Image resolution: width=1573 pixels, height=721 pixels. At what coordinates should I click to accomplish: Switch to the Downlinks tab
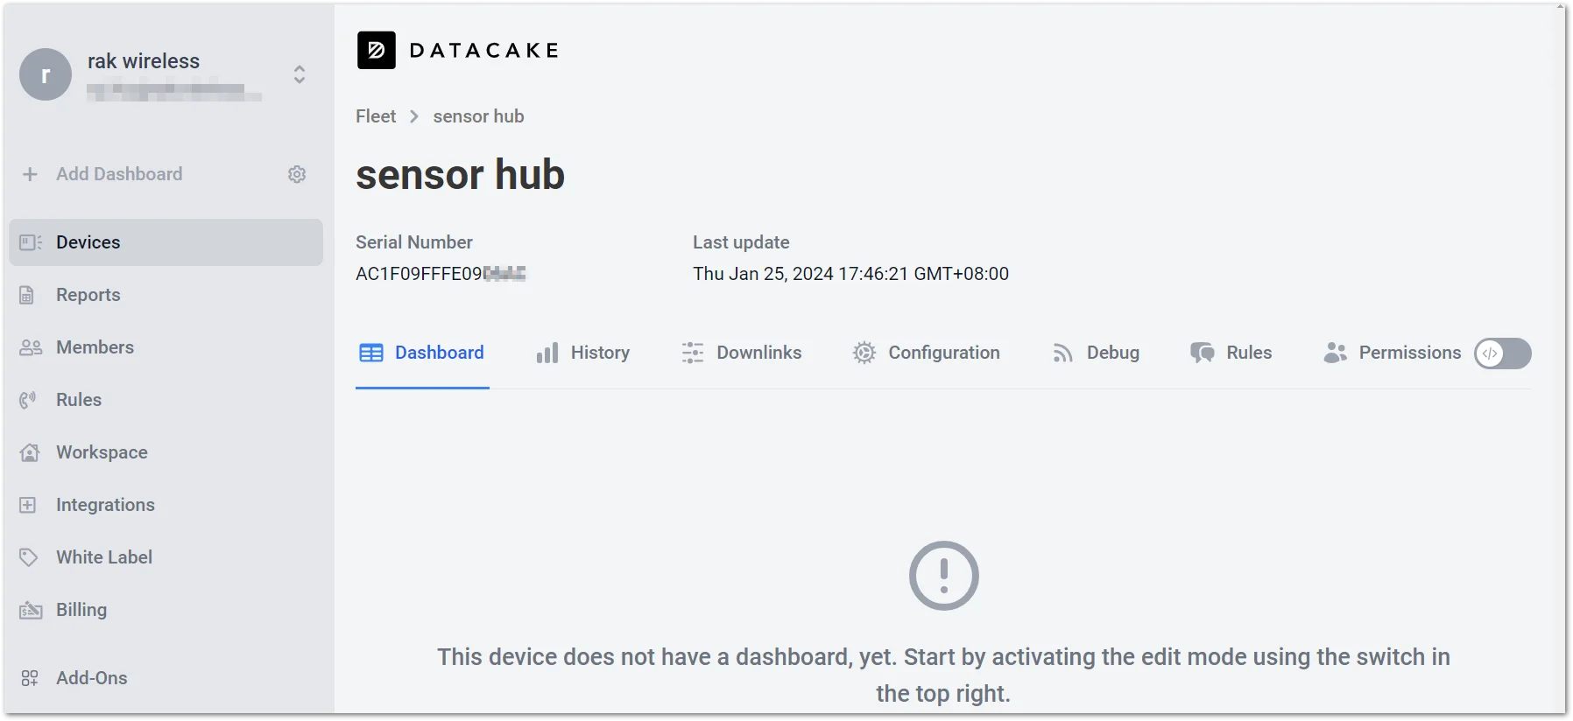coord(742,353)
